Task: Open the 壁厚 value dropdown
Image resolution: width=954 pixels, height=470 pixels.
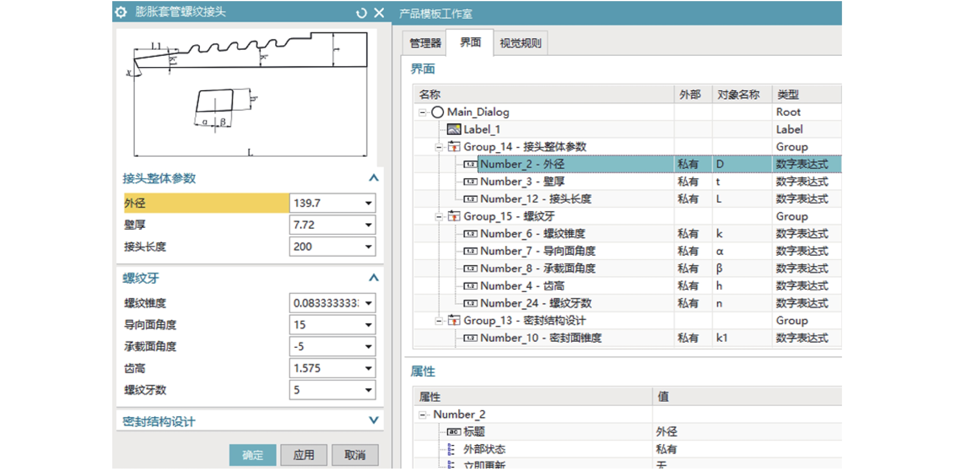Action: 368,225
